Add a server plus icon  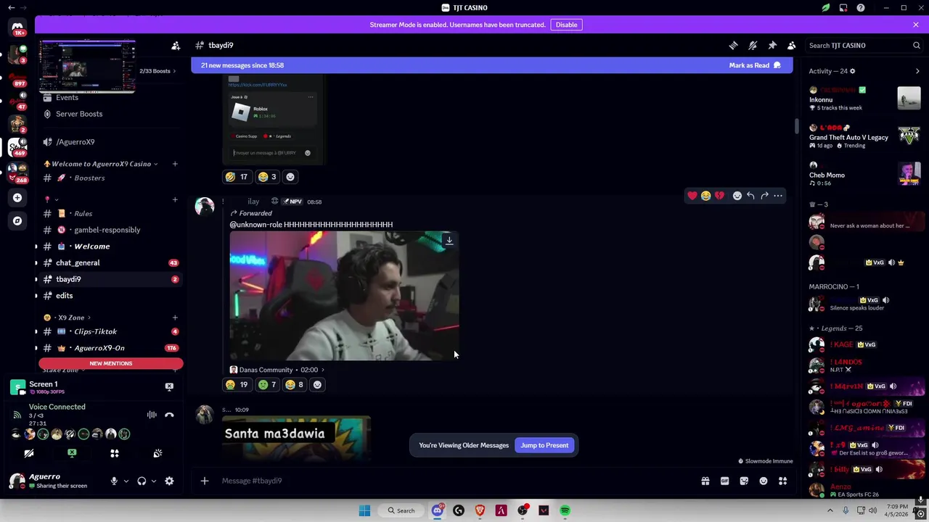[17, 197]
